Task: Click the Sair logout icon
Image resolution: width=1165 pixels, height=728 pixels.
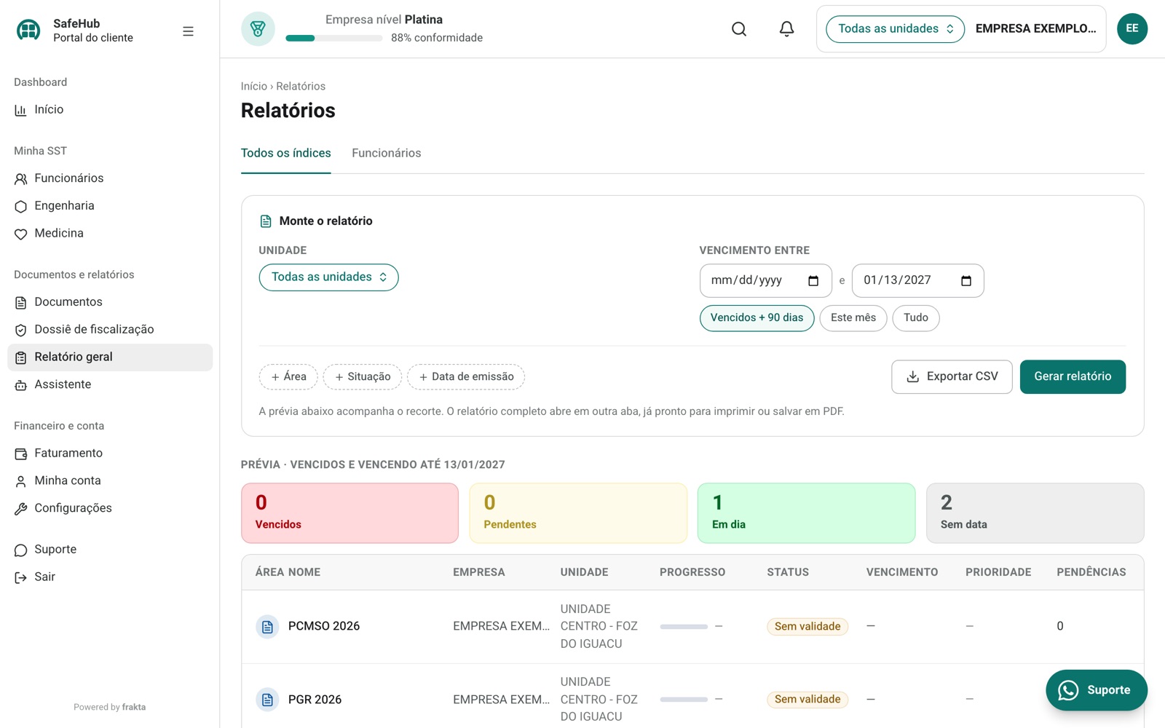Action: [x=20, y=577]
